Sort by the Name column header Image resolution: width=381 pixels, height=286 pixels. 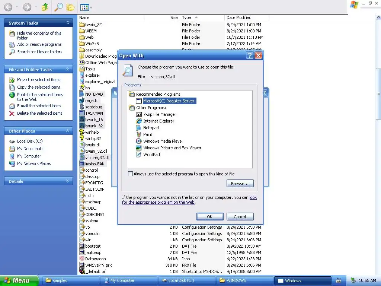tap(111, 18)
